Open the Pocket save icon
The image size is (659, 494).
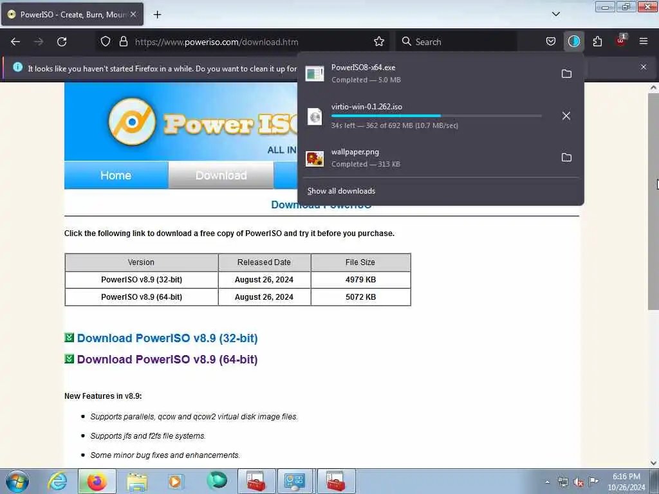tap(551, 42)
